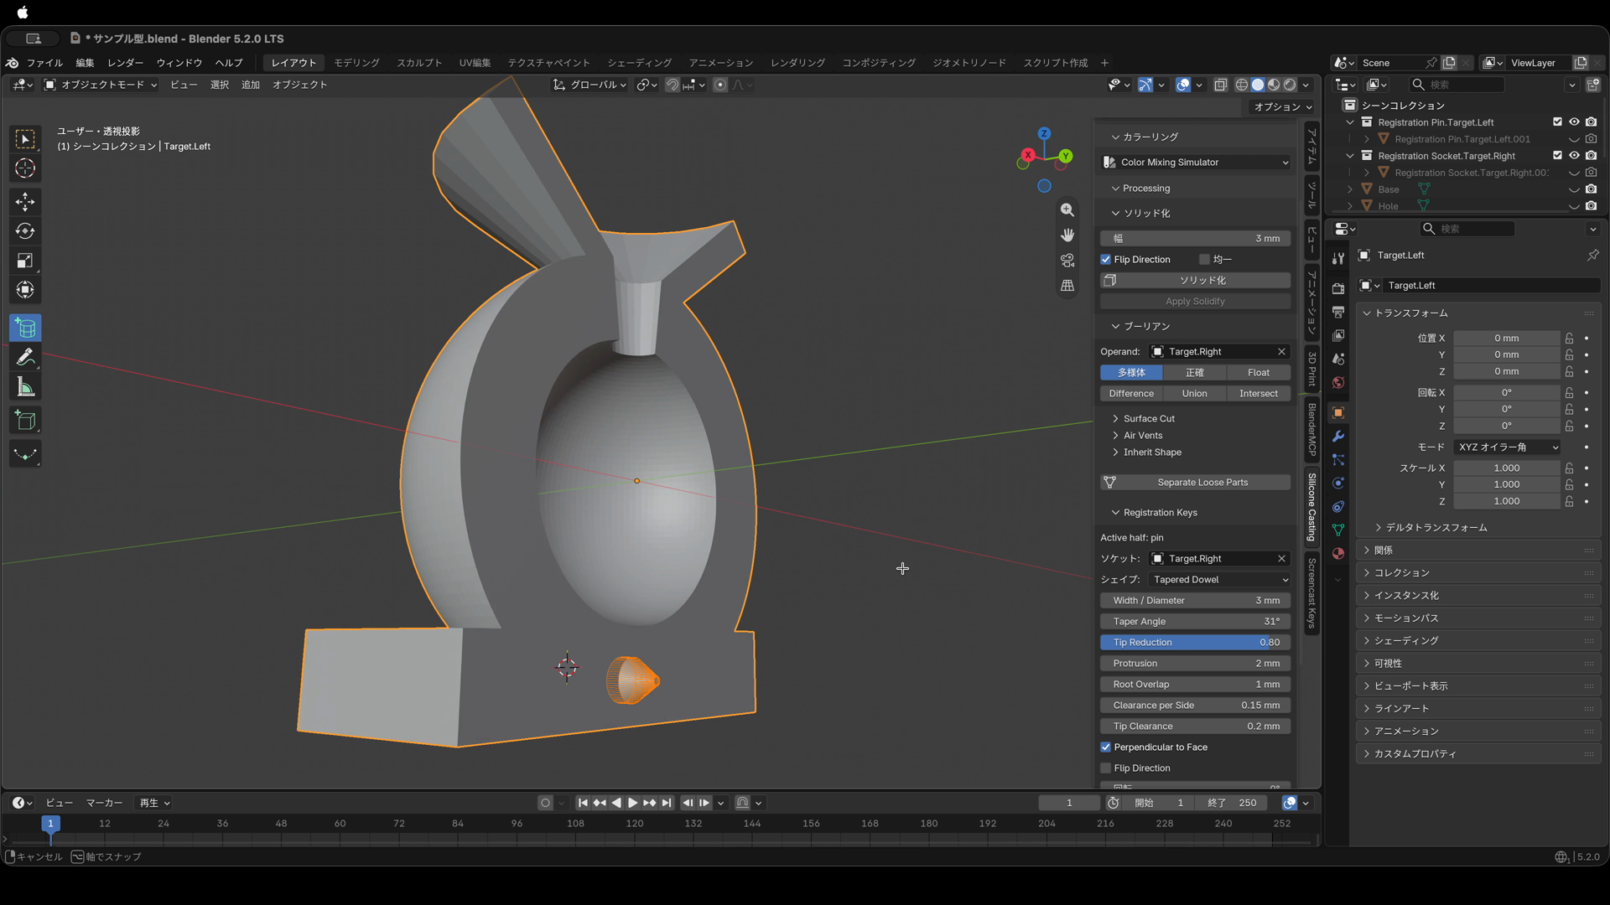This screenshot has height=905, width=1610.
Task: Open the Color Mixing Simulator dropdown
Action: point(1196,163)
